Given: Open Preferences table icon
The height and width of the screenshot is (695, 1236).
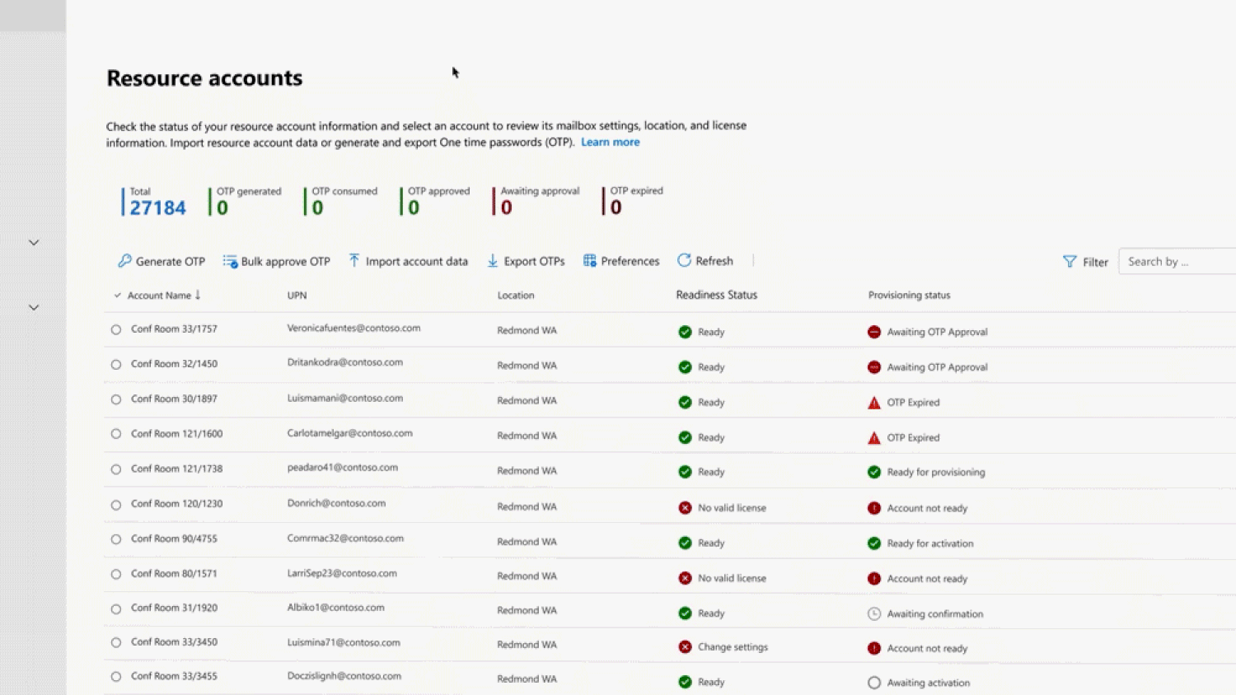Looking at the screenshot, I should (590, 261).
